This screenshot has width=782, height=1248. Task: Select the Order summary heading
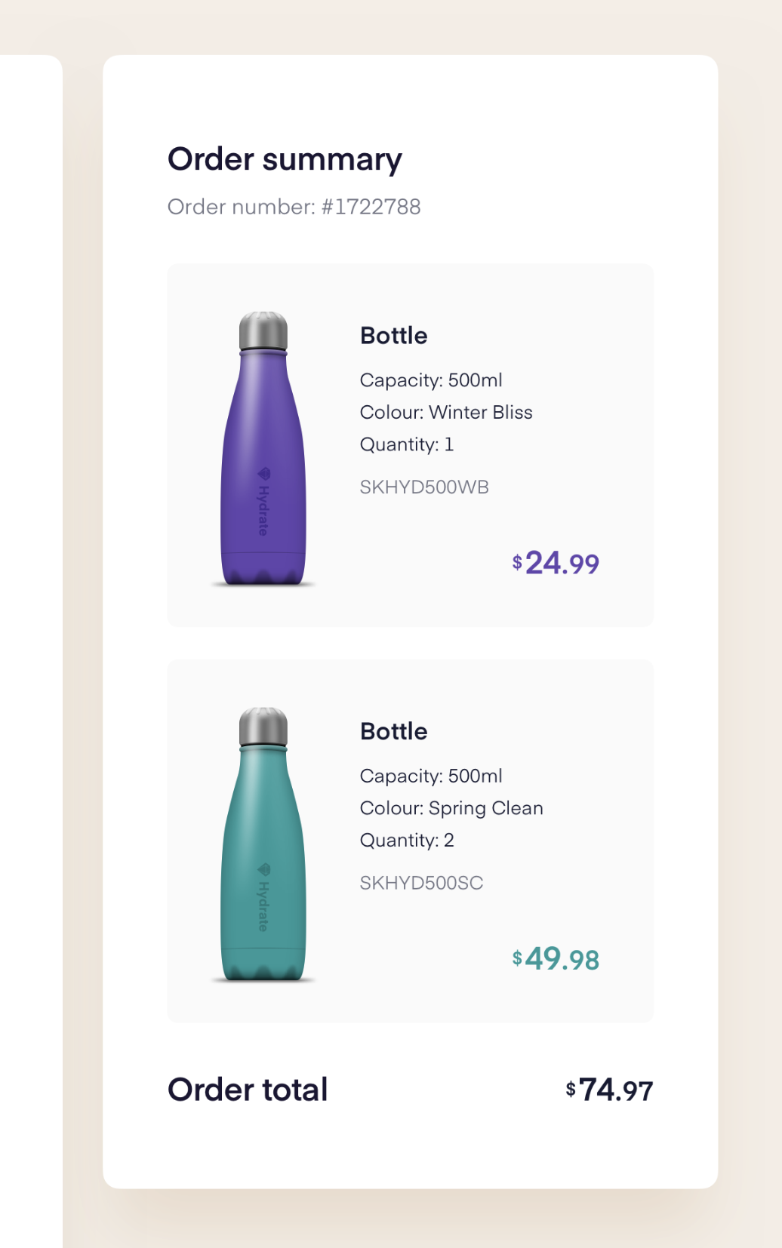click(285, 160)
